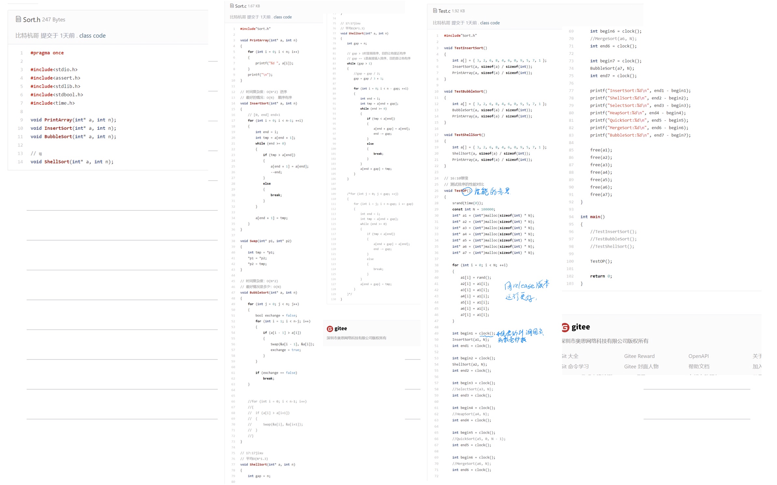Image resolution: width=777 pixels, height=485 pixels.
Task: Open the Gitee Reward footer link
Action: tap(639, 356)
